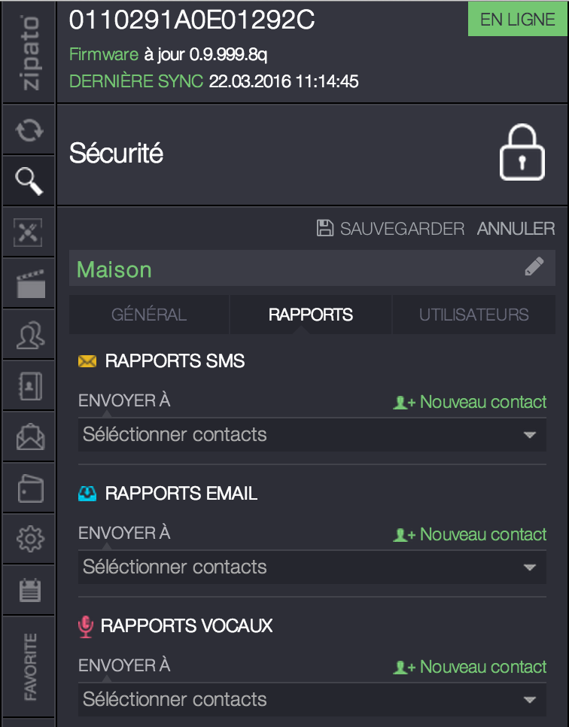Image resolution: width=569 pixels, height=727 pixels.
Task: Open the schedule notepad icon at sidebar bottom
Action: click(28, 590)
